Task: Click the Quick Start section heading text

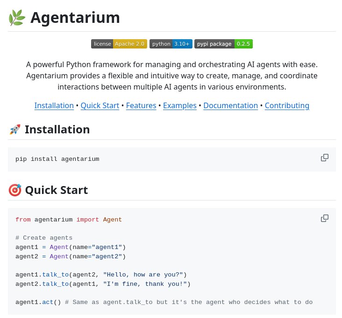Action: 56,190
